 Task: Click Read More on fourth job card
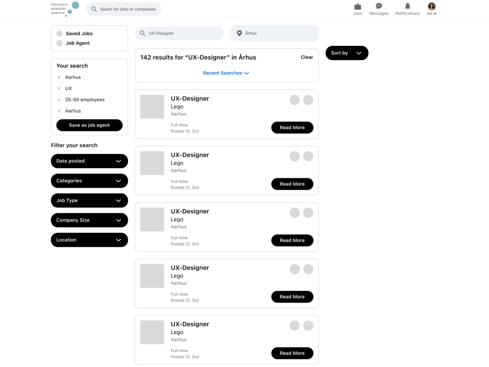pyautogui.click(x=292, y=297)
